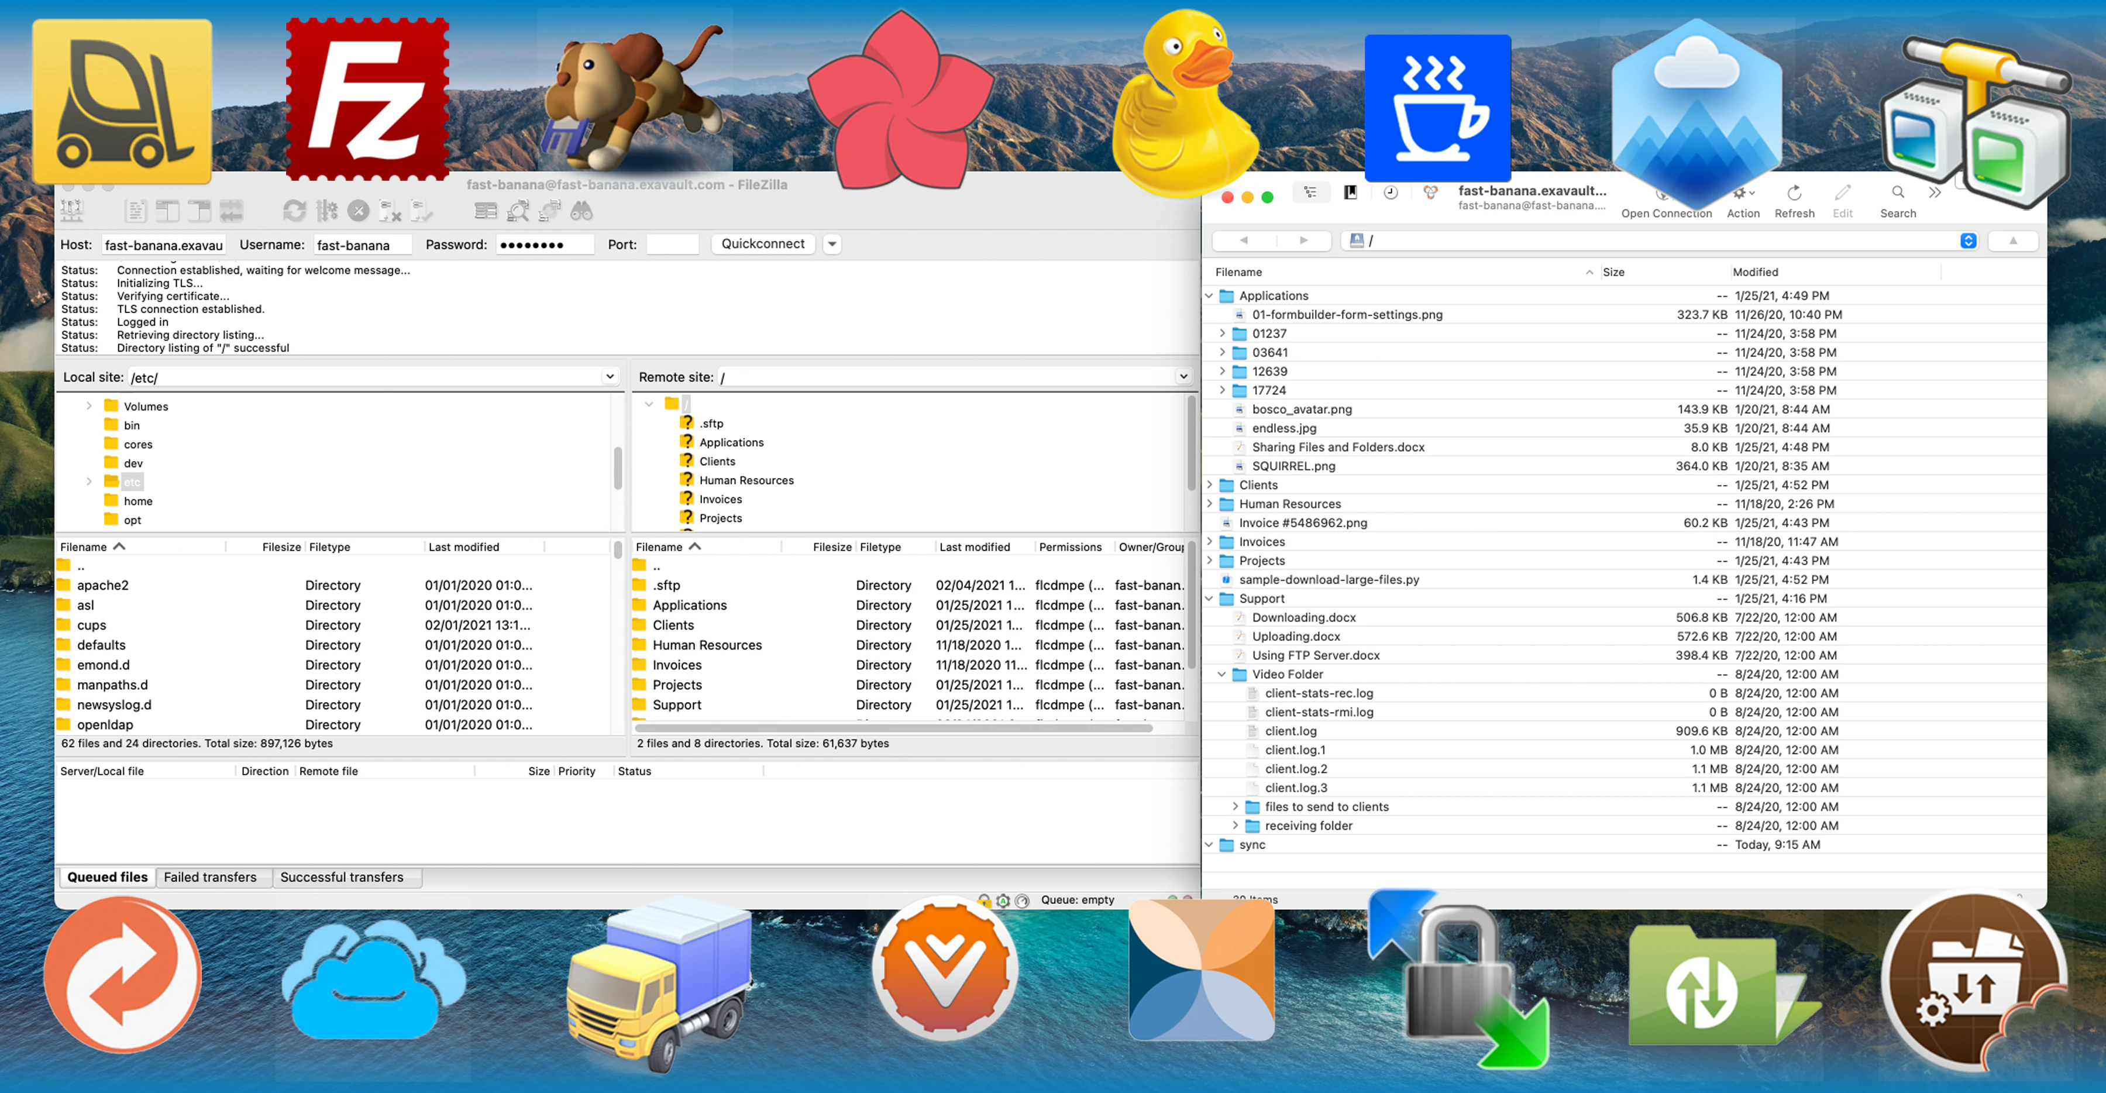Expand the Clients folder in Transmit
The image size is (2106, 1093).
[1211, 485]
